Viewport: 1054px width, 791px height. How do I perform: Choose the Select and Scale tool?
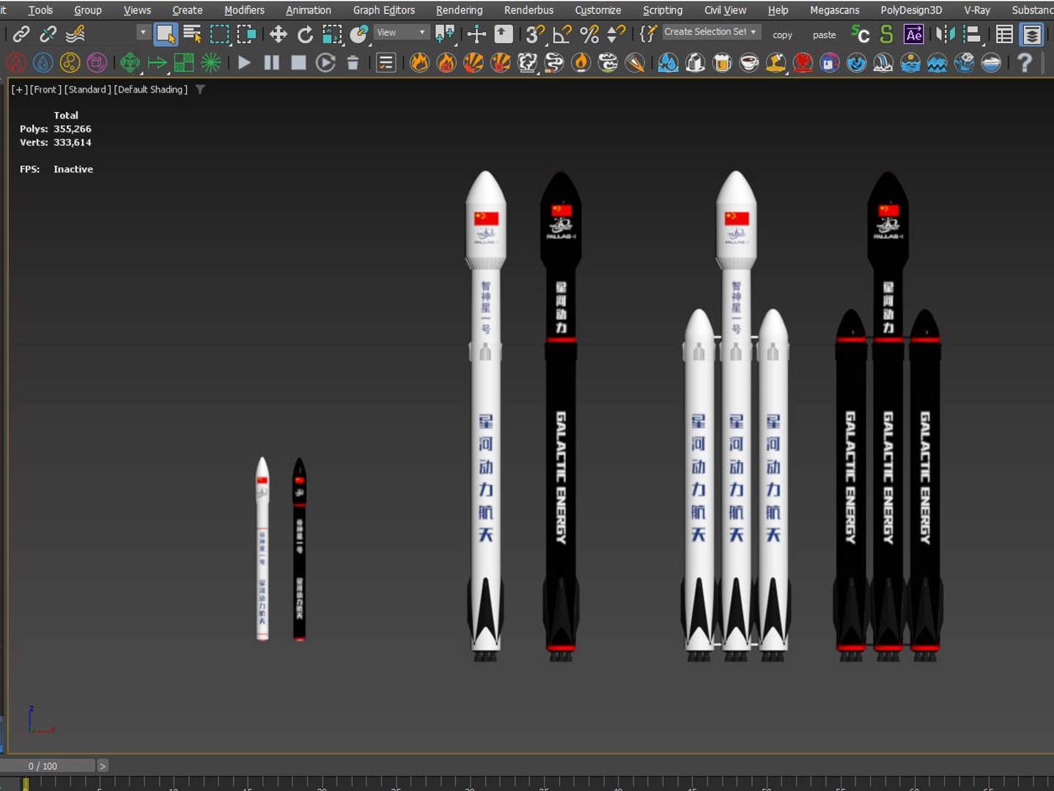click(332, 34)
